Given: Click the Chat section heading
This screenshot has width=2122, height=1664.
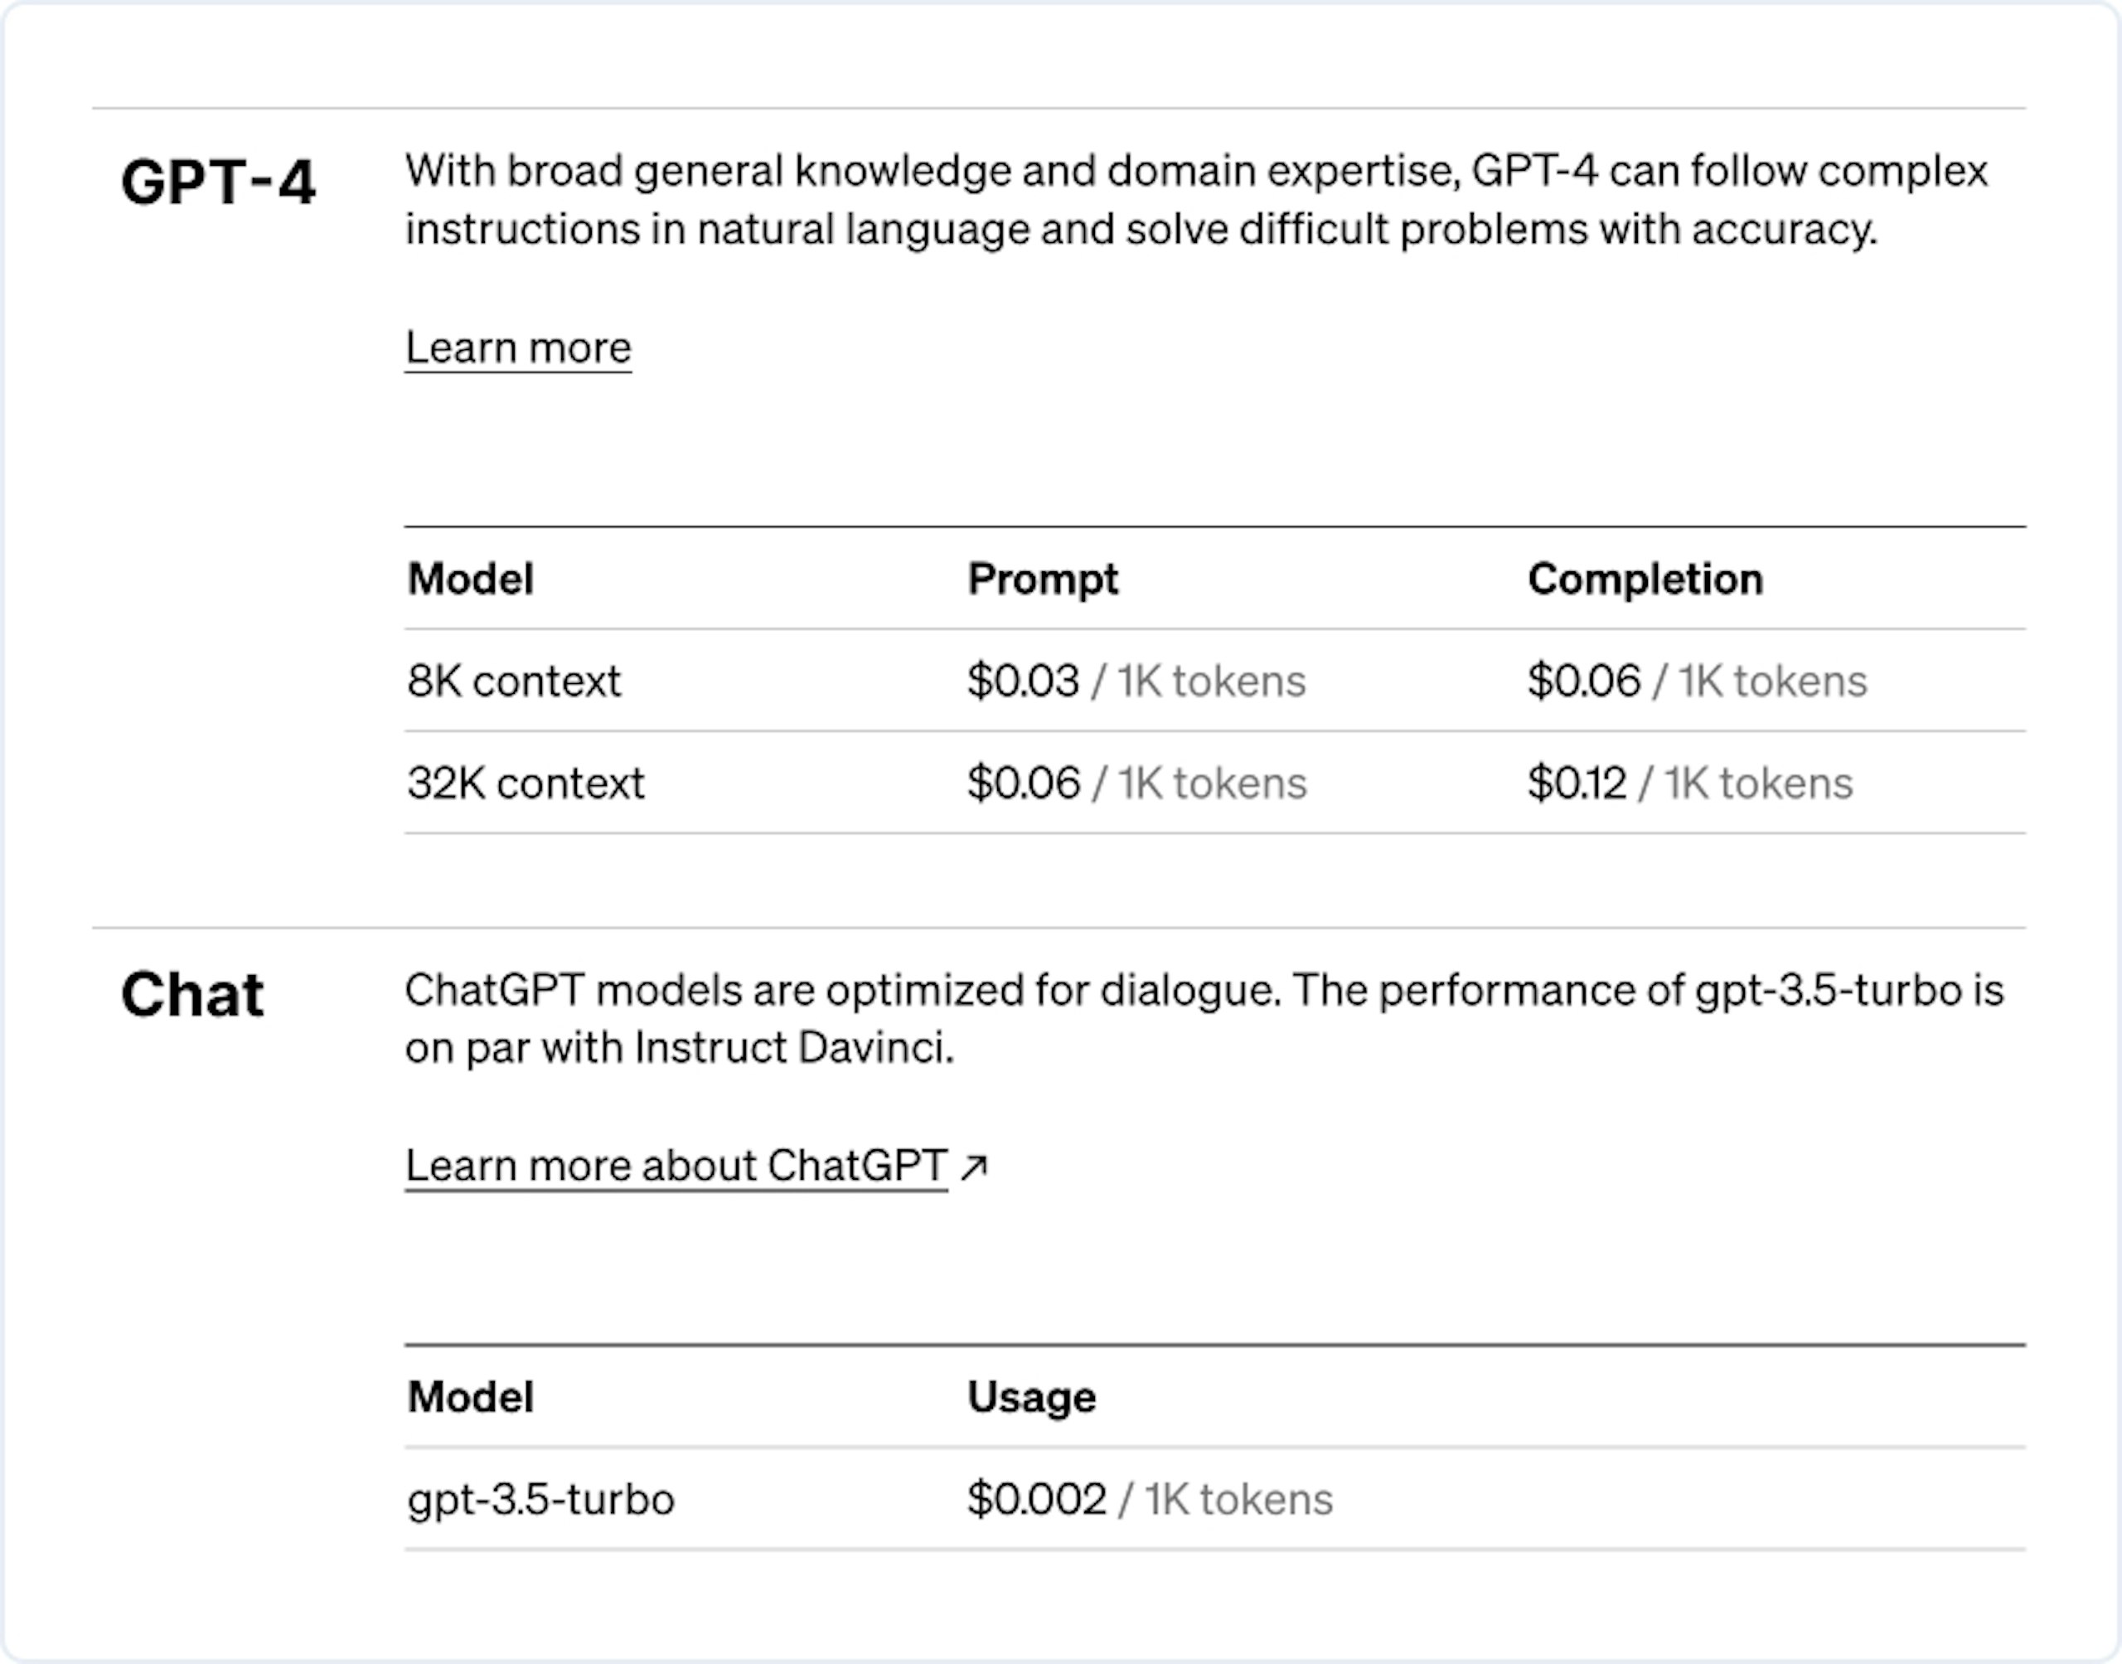Looking at the screenshot, I should 191,995.
